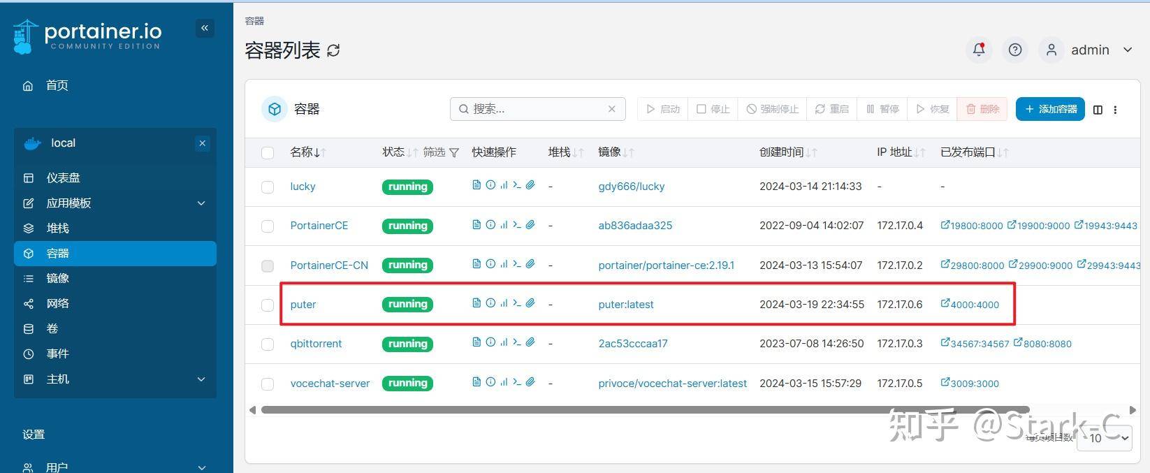The height and width of the screenshot is (473, 1150).
Task: Expand the 用户 settings section
Action: (201, 467)
